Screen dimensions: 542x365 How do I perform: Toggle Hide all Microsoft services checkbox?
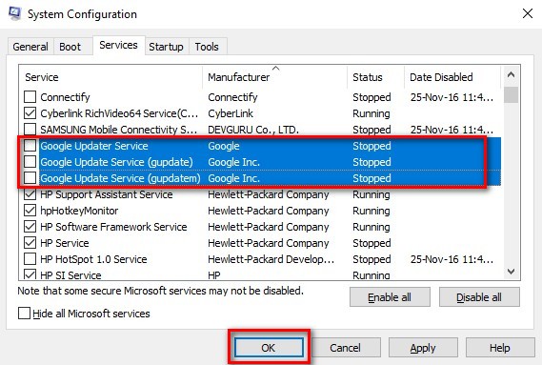pos(24,314)
